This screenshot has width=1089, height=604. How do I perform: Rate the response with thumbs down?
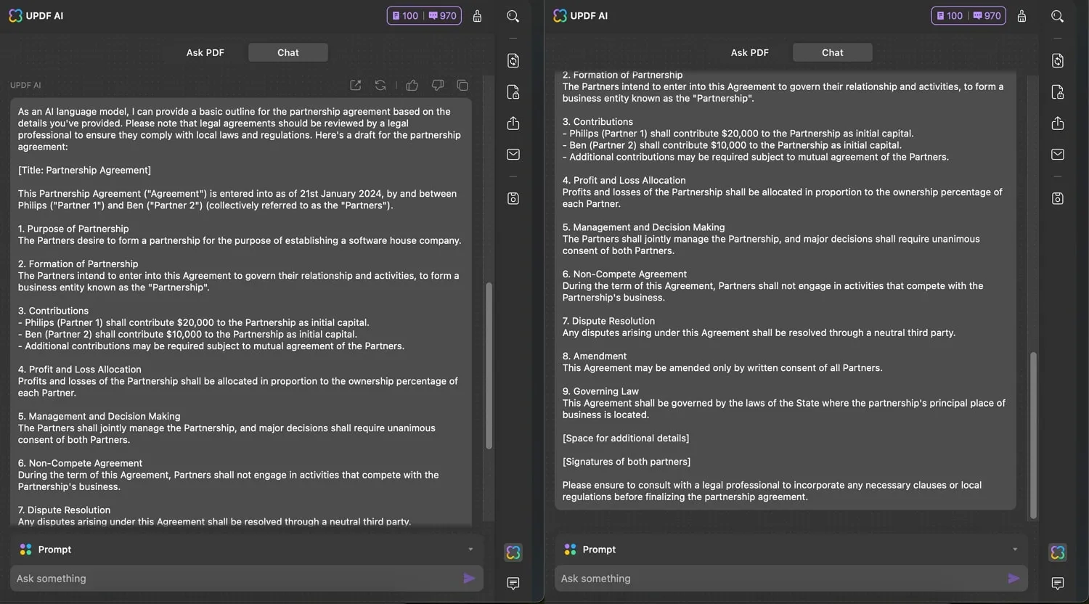(437, 85)
